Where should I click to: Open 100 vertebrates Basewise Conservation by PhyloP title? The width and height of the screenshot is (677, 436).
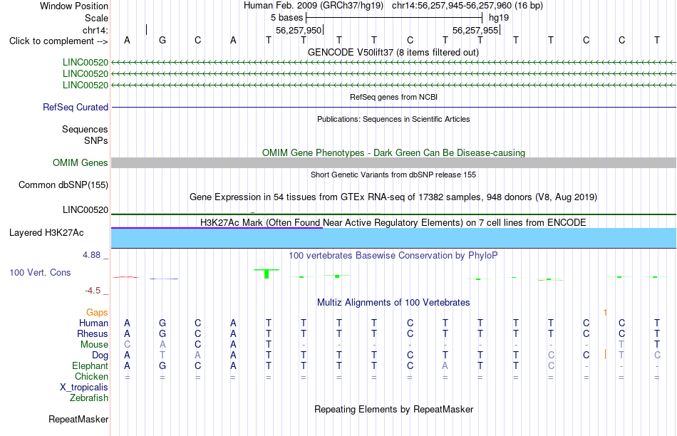point(393,256)
